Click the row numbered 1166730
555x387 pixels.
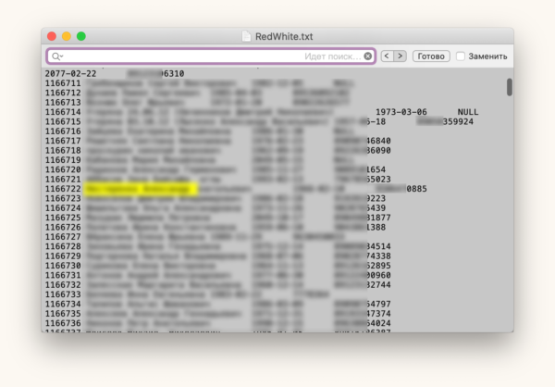pyautogui.click(x=63, y=266)
